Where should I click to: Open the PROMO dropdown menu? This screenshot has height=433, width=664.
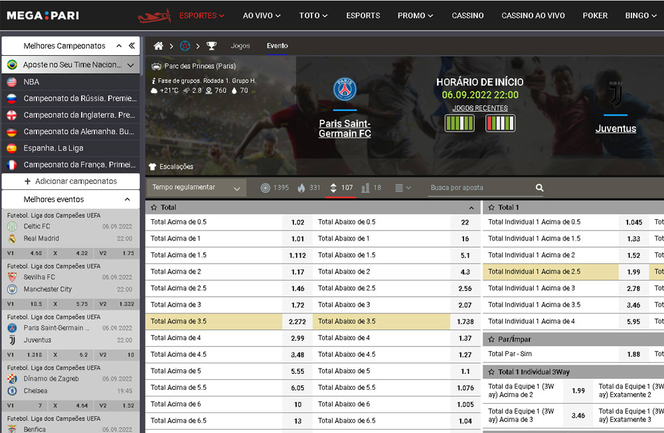[x=415, y=16]
